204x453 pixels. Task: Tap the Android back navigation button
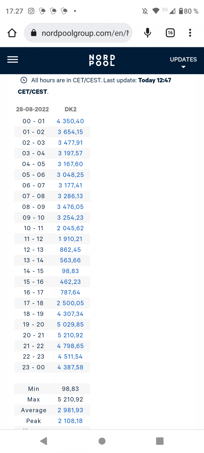(x=44, y=441)
